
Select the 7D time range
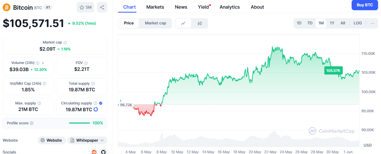[310, 23]
